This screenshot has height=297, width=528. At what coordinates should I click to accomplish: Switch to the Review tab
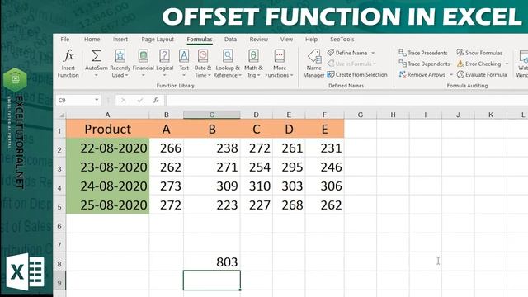pos(258,40)
